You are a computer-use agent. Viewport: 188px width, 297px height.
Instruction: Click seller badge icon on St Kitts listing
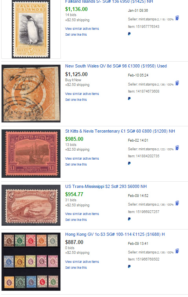click(x=177, y=148)
